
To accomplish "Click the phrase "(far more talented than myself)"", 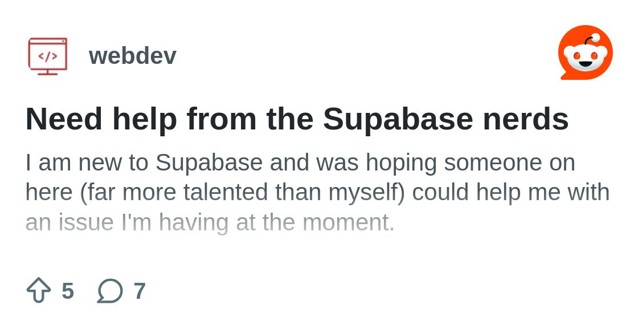I will pos(242,192).
